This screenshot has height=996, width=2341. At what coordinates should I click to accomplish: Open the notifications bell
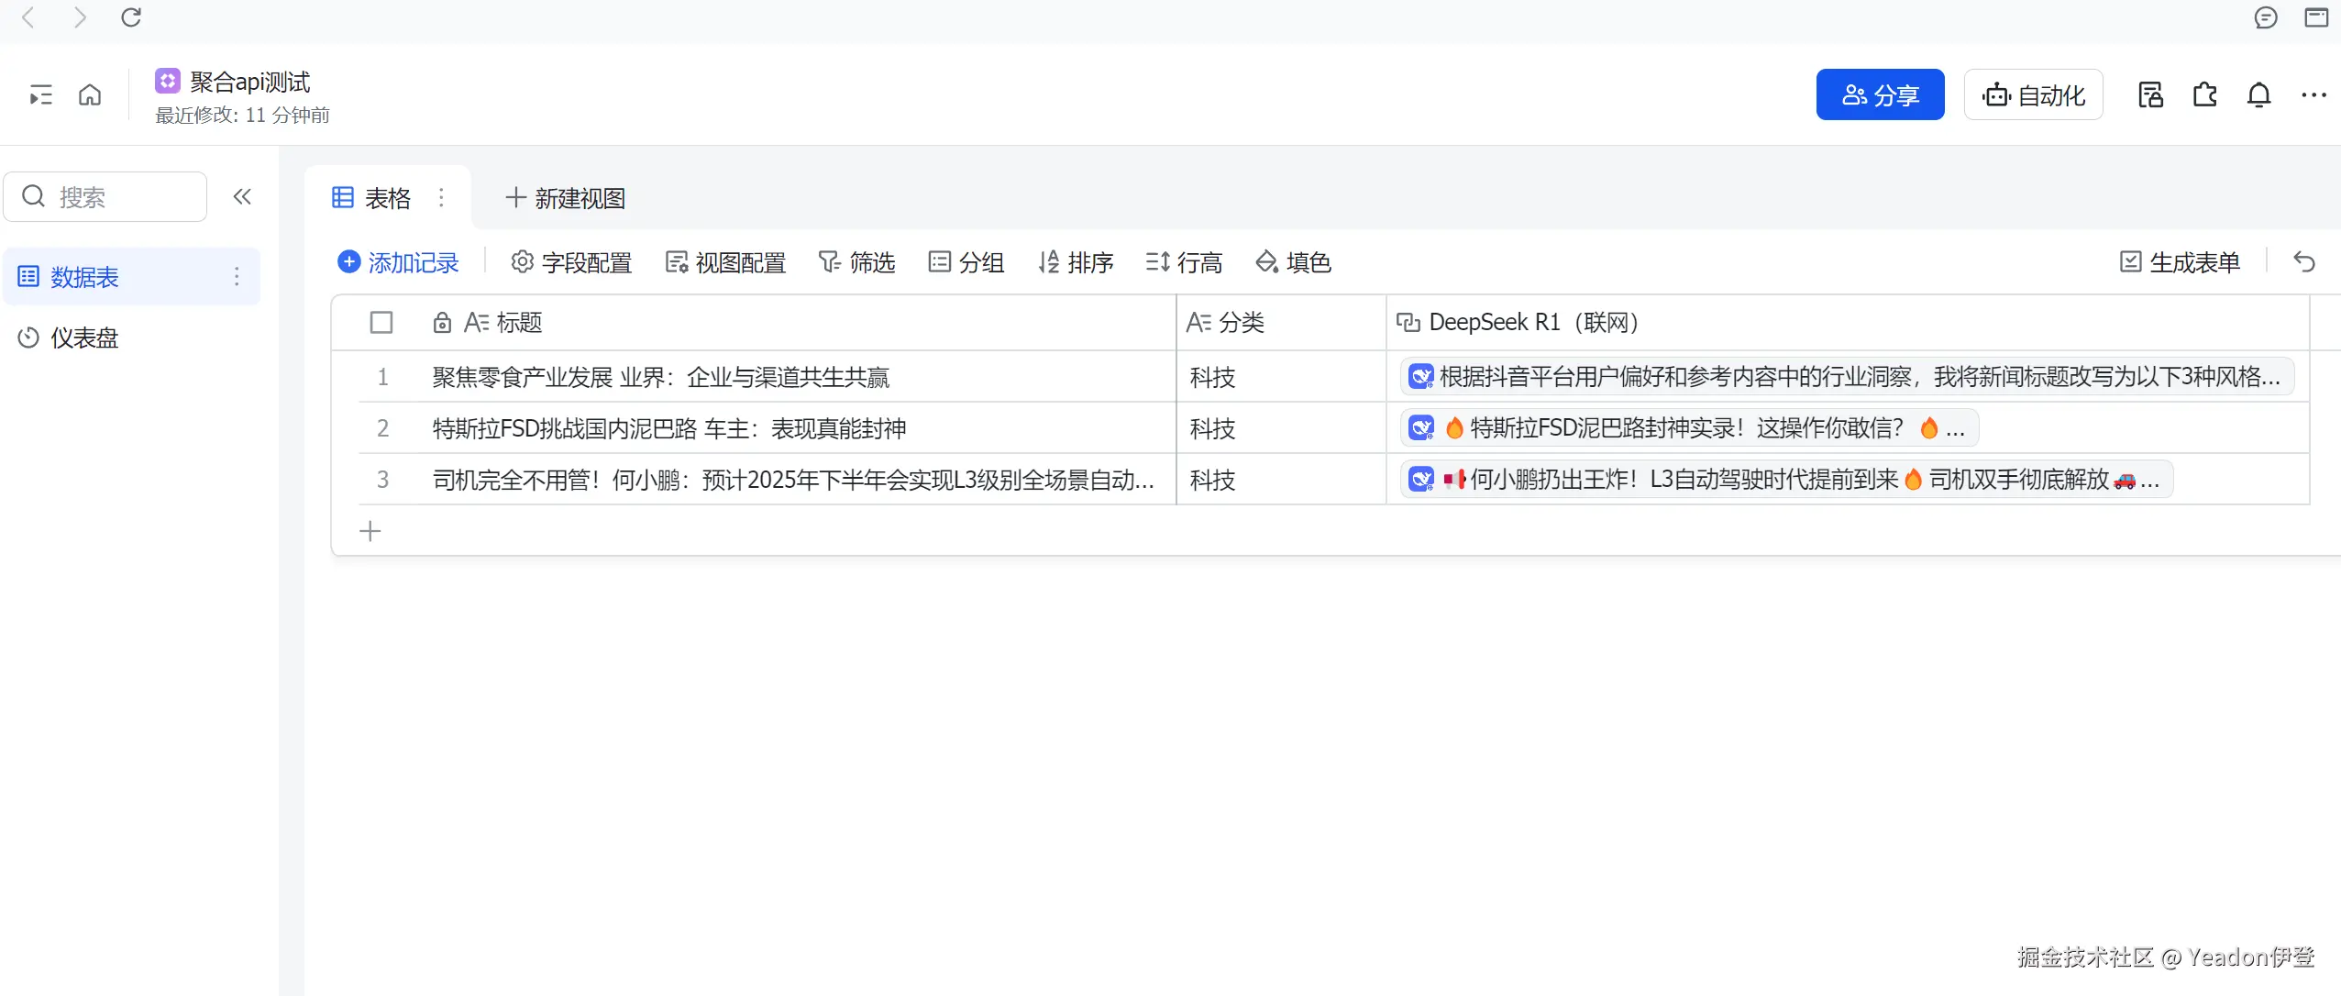(x=2258, y=94)
